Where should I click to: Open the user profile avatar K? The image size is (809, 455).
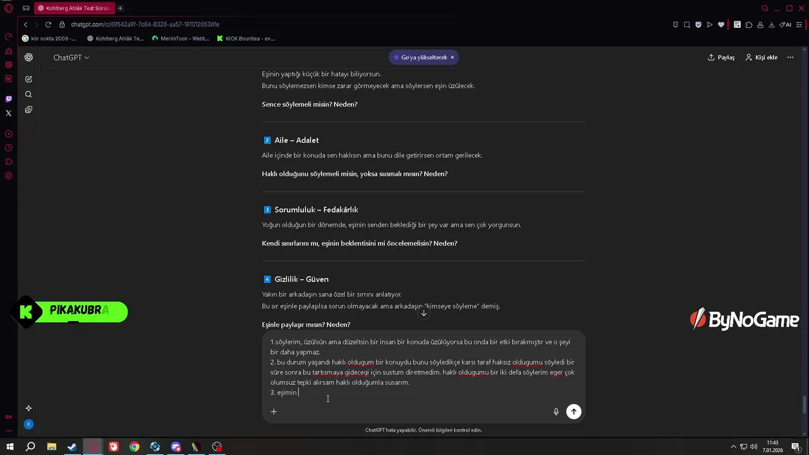coord(28,424)
